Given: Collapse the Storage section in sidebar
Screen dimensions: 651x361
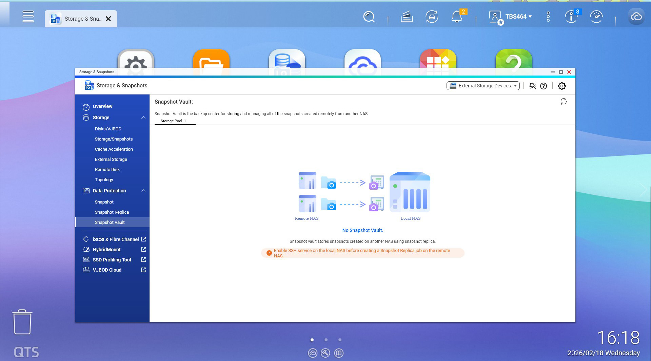Looking at the screenshot, I should 143,118.
